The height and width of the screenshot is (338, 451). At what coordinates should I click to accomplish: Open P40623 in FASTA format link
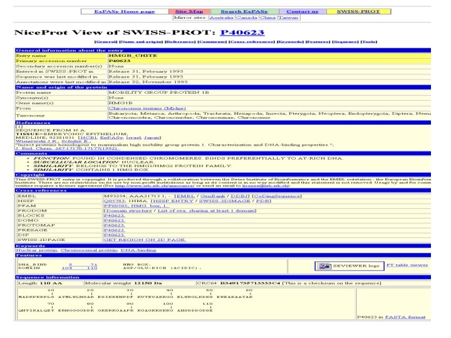click(x=405, y=317)
